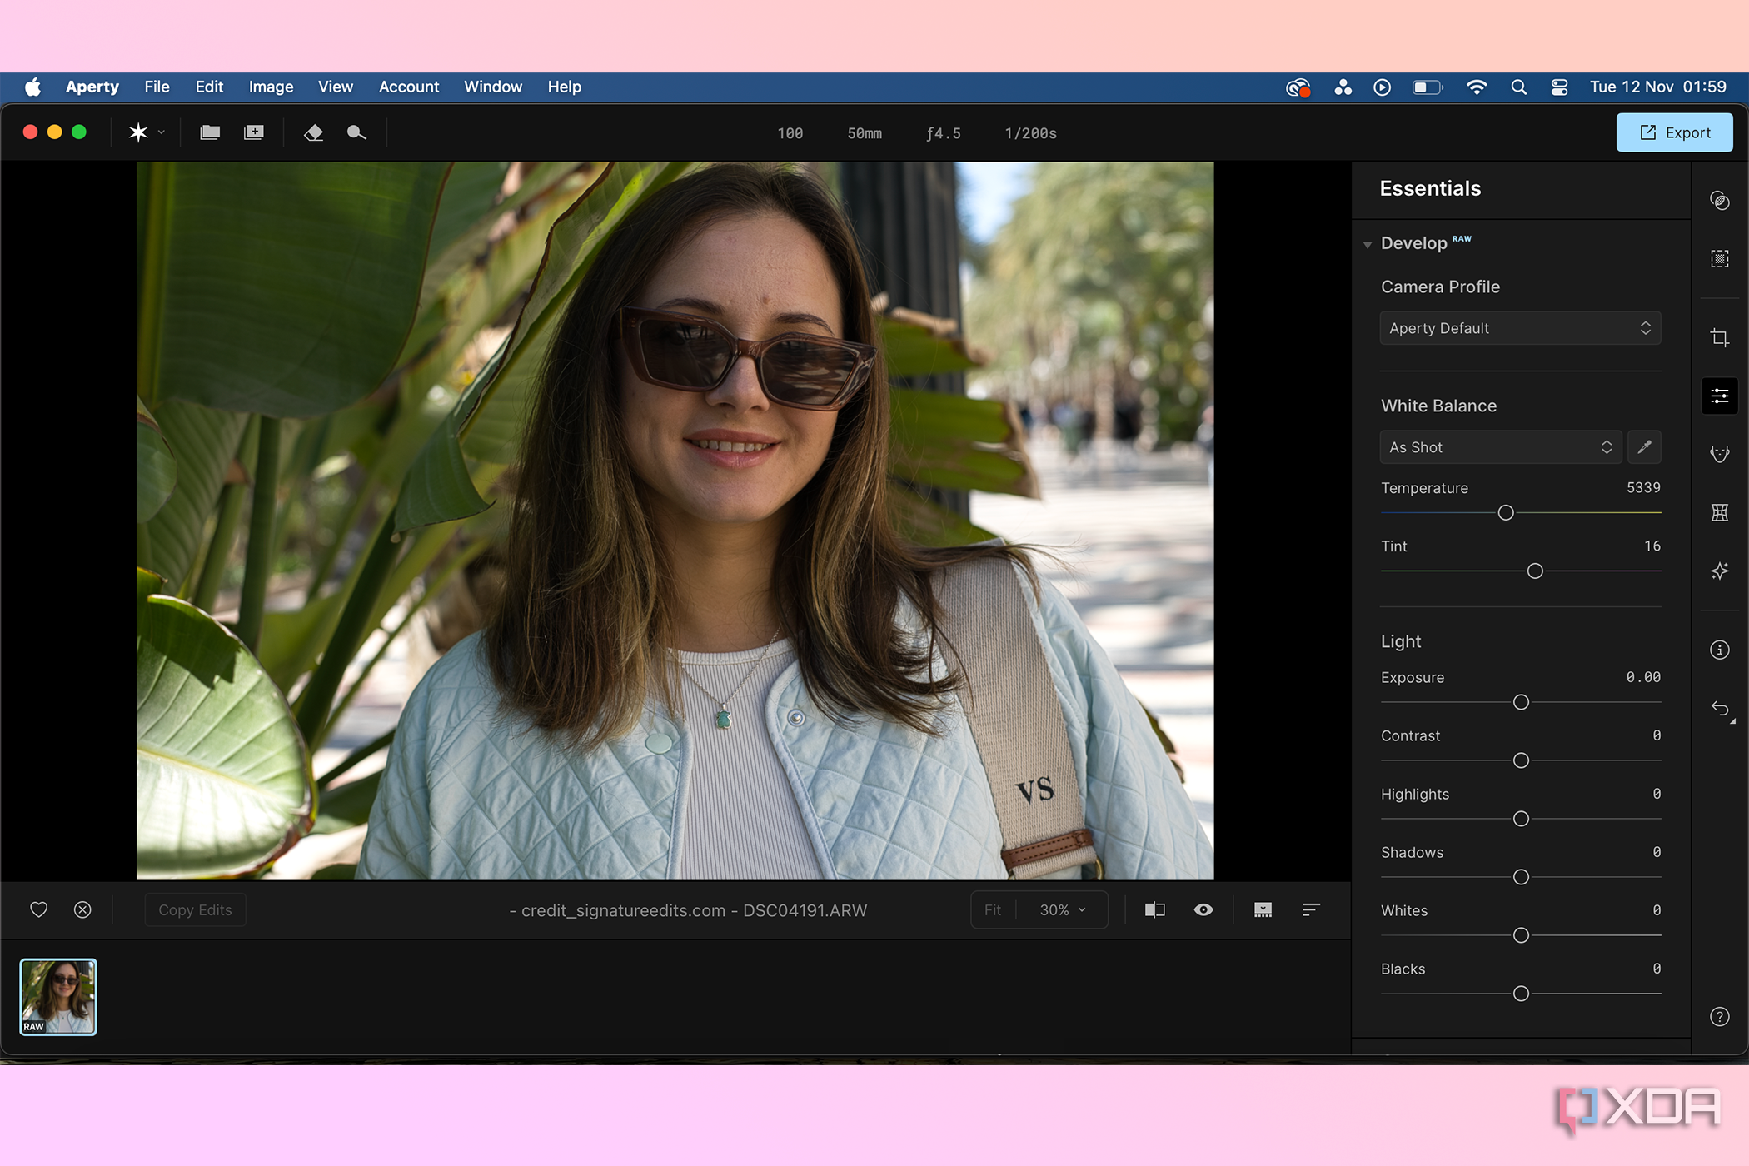Open the star presets tool dropdown
Screen dimensions: 1749x1166
tap(147, 132)
